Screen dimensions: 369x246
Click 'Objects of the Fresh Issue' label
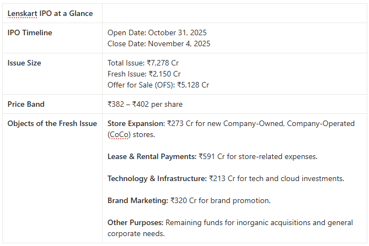pyautogui.click(x=52, y=123)
